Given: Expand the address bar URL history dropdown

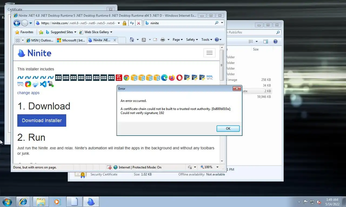Looking at the screenshot, I should [119, 23].
